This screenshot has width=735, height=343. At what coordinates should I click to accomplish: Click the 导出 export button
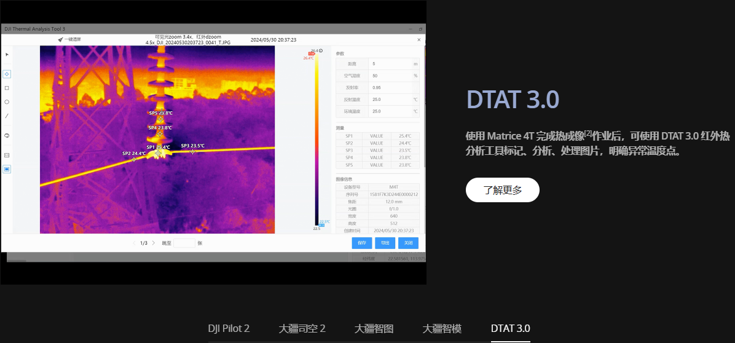[x=385, y=243]
